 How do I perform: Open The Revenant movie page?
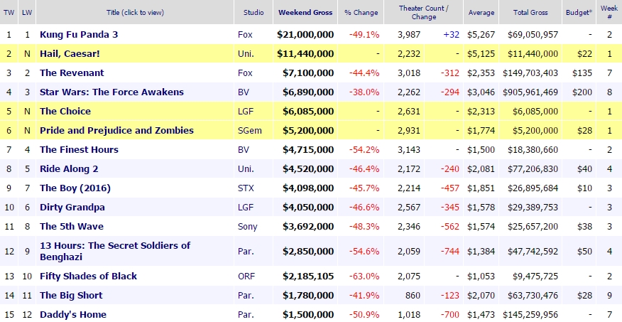[x=72, y=73]
